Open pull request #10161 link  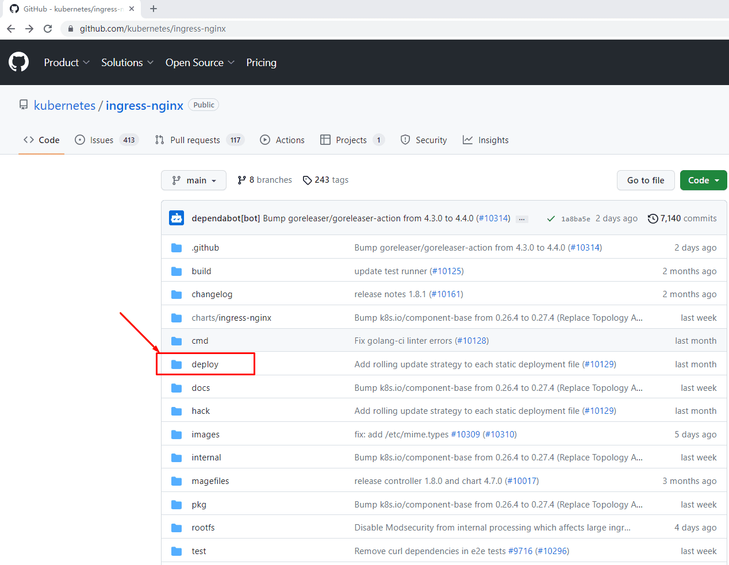click(x=446, y=294)
